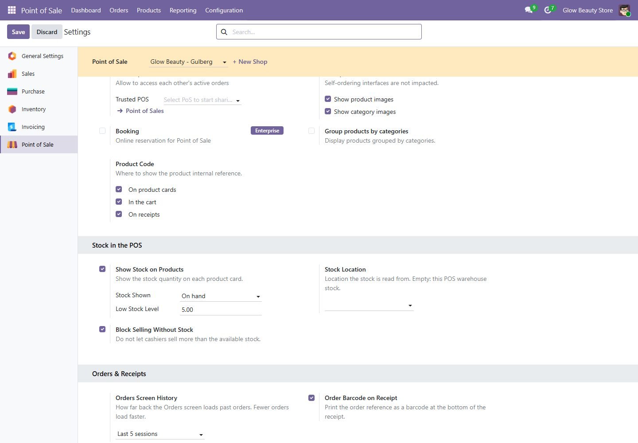
Task: Open the Last 5 sessions dropdown
Action: 160,434
